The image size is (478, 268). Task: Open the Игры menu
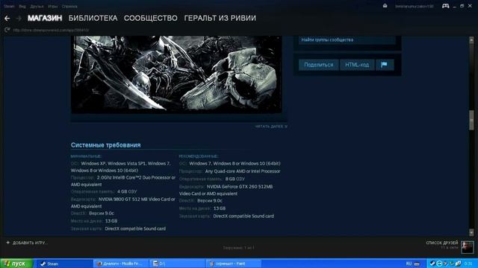point(53,6)
